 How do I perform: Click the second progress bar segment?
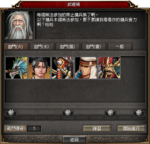point(25,117)
